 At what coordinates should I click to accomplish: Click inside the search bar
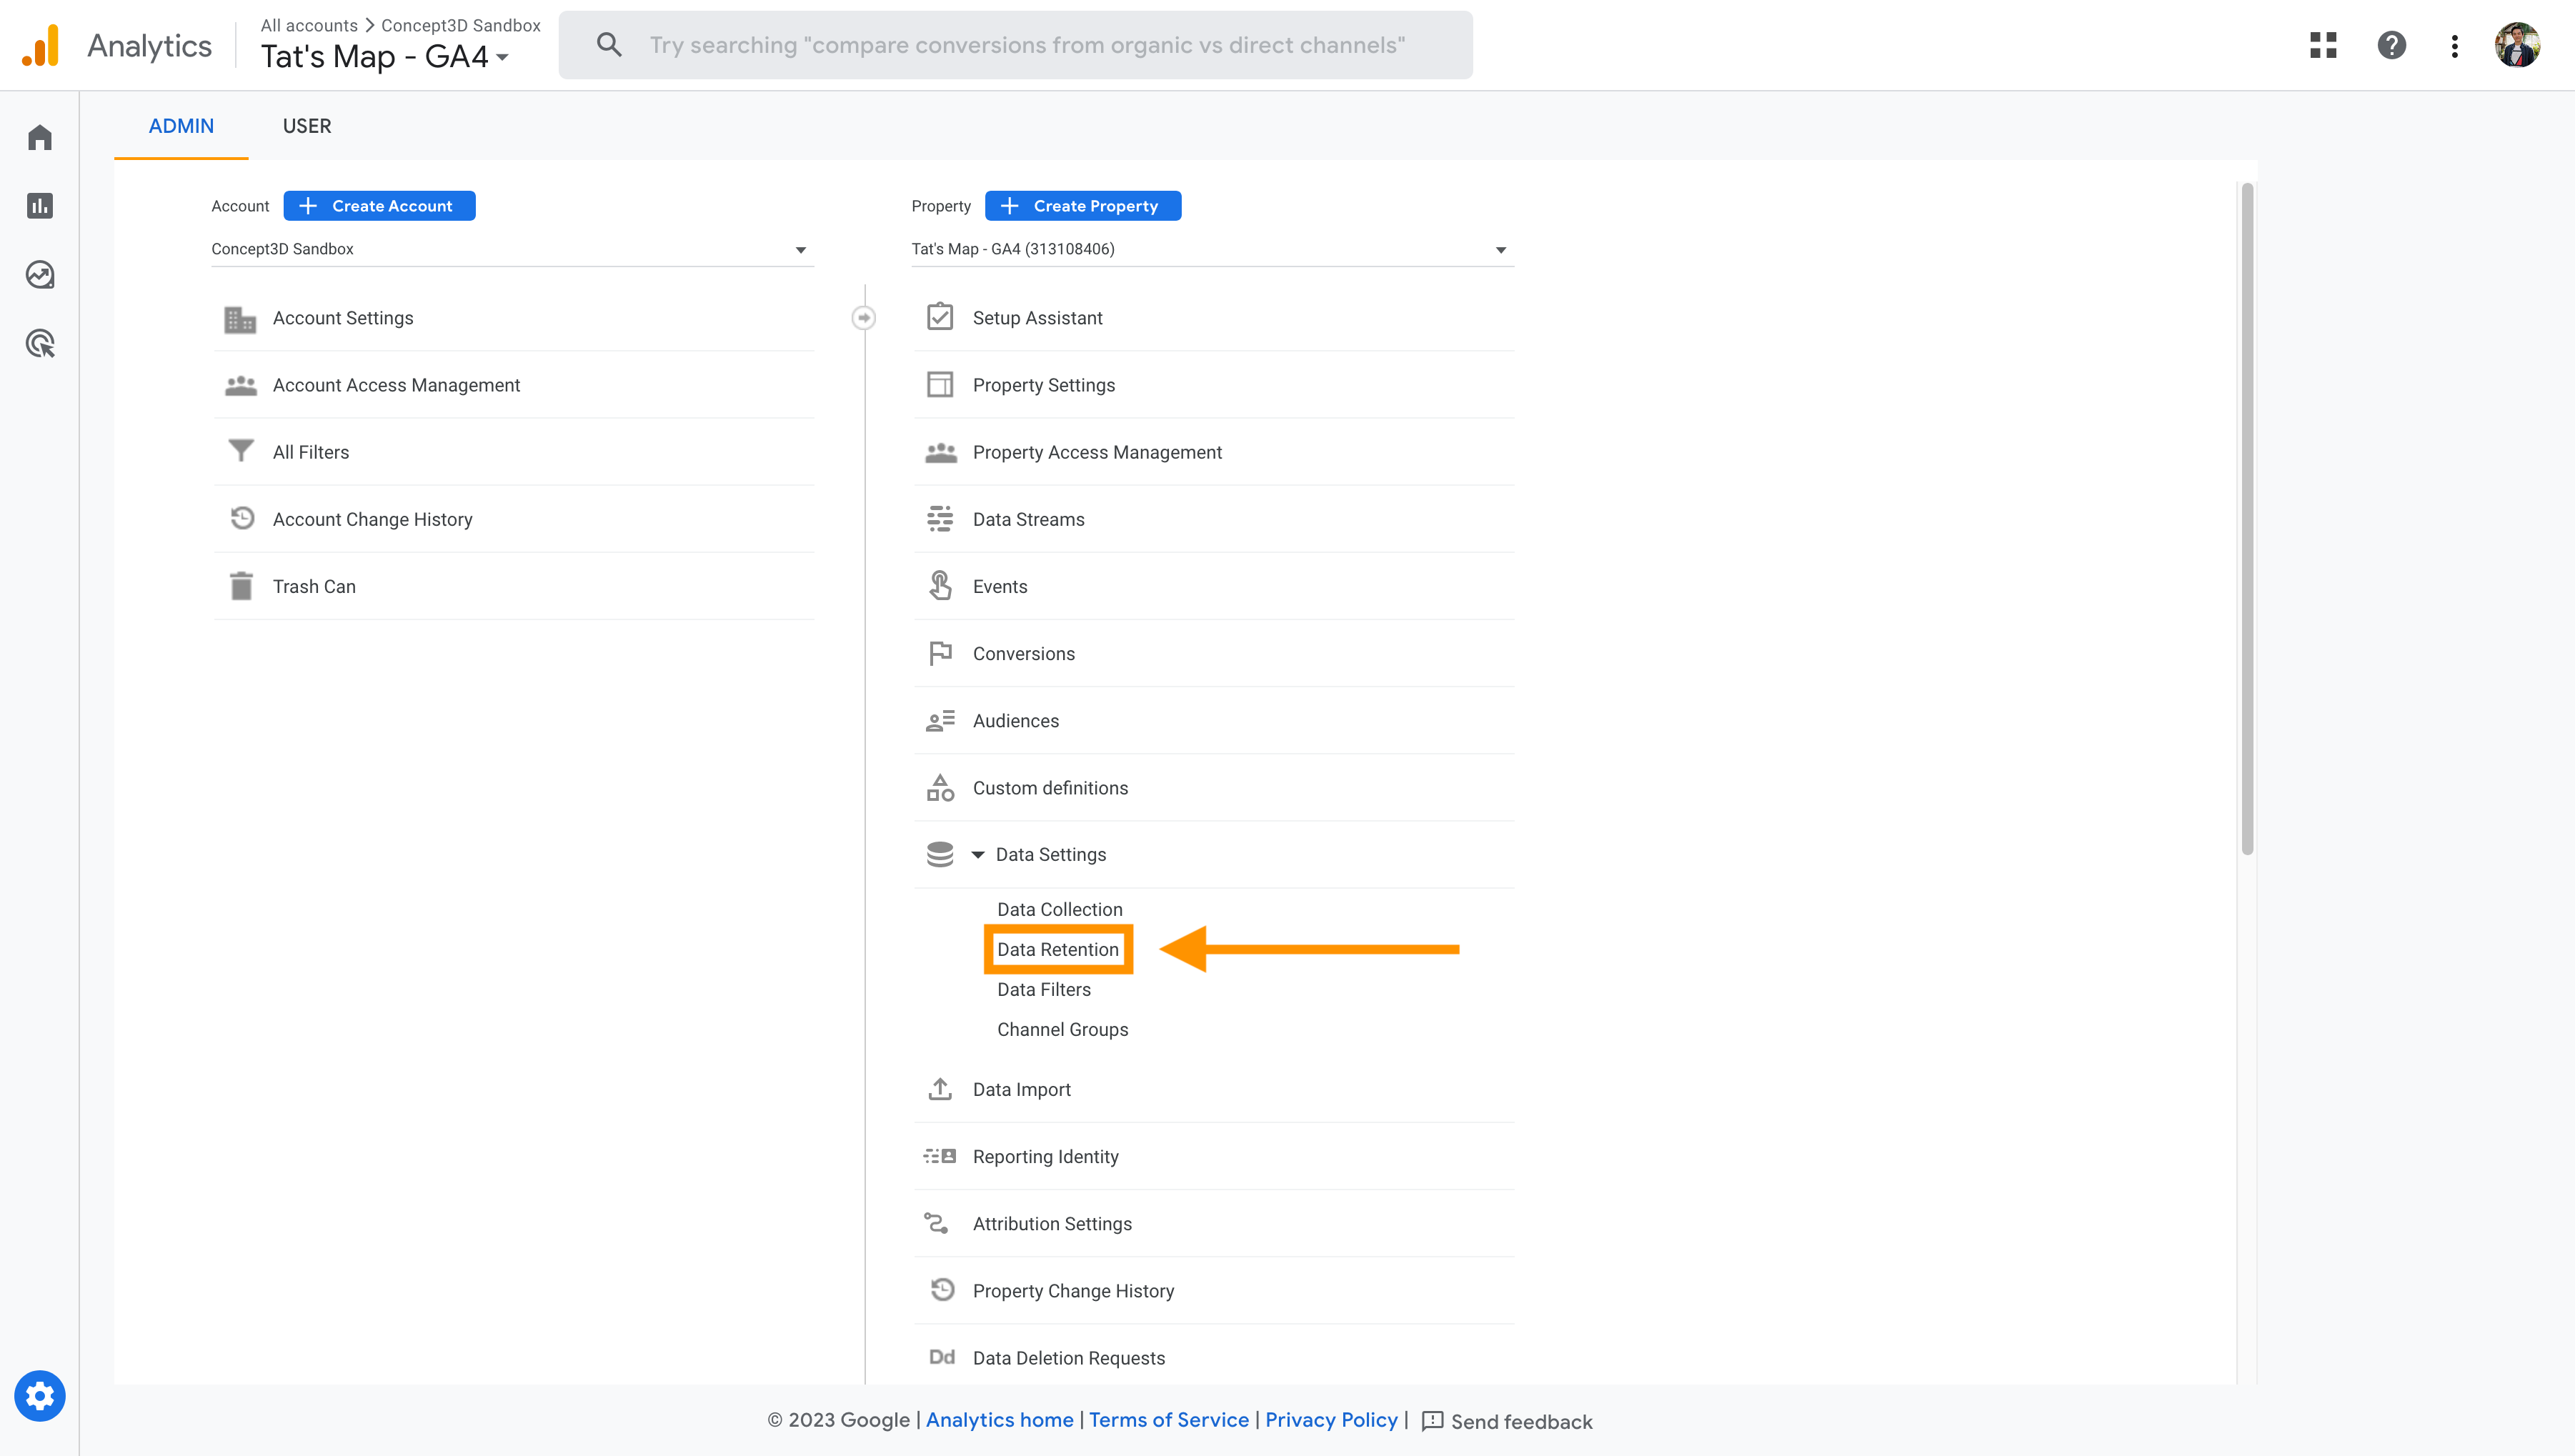[x=1015, y=45]
